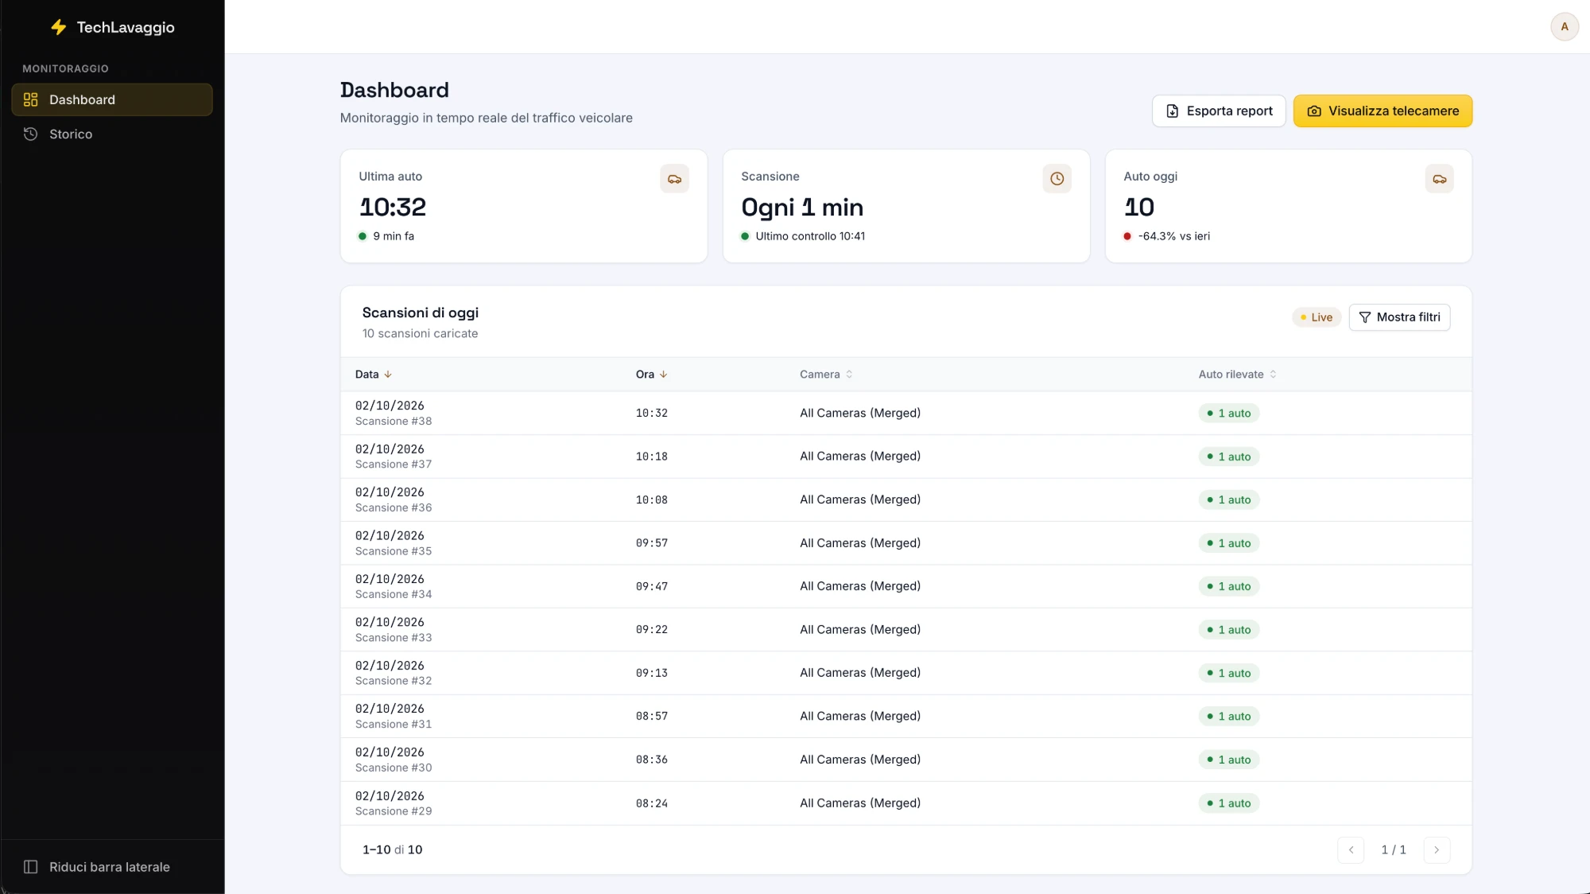Click the 10:32 Ultima auto value
Image resolution: width=1590 pixels, height=894 pixels.
[x=393, y=207]
